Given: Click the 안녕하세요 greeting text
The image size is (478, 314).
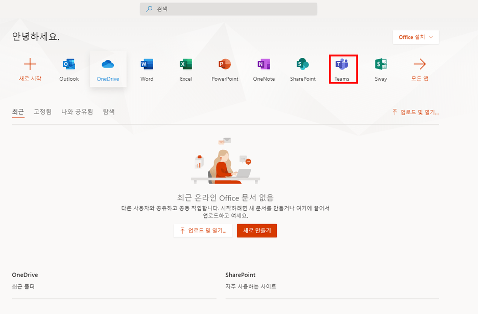Looking at the screenshot, I should (x=36, y=37).
